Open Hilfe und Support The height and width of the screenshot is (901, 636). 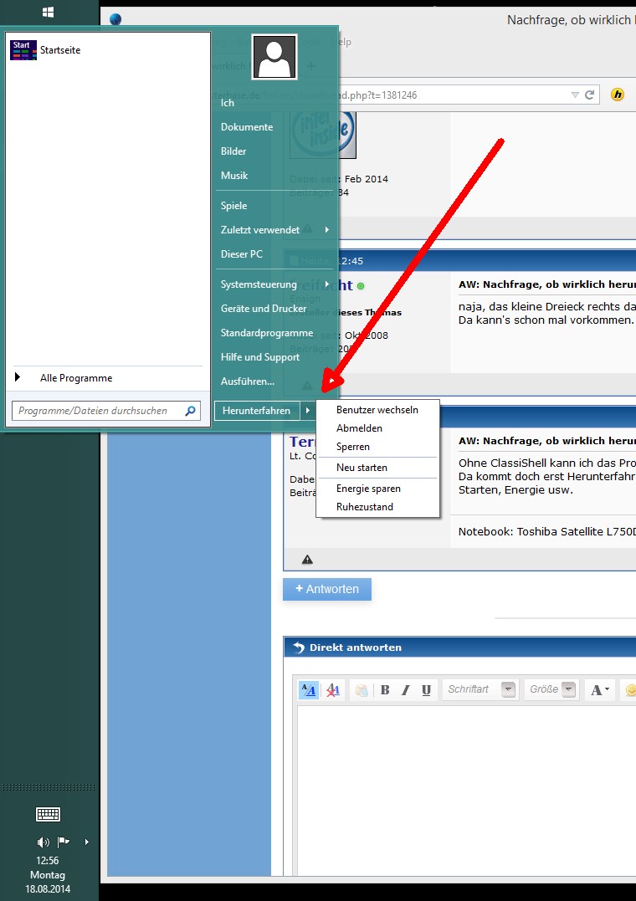[x=260, y=357]
